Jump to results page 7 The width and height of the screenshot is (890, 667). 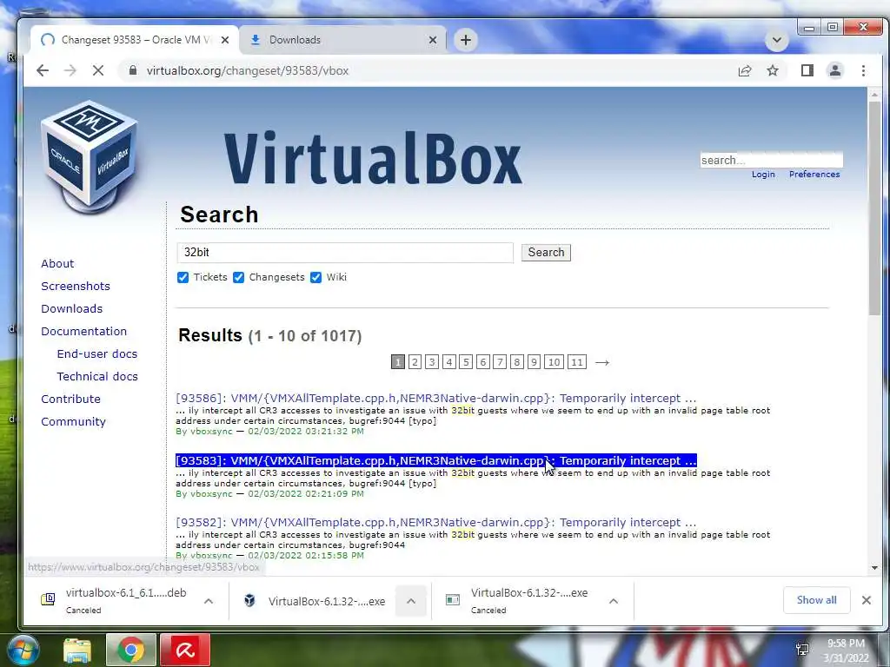pos(500,362)
